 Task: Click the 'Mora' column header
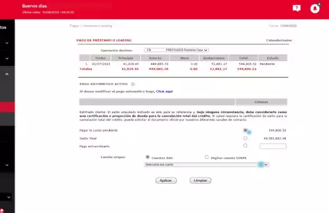(184, 58)
